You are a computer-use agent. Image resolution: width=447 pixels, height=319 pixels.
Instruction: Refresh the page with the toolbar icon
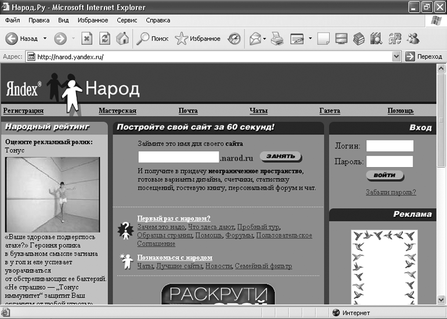pyautogui.click(x=105, y=39)
